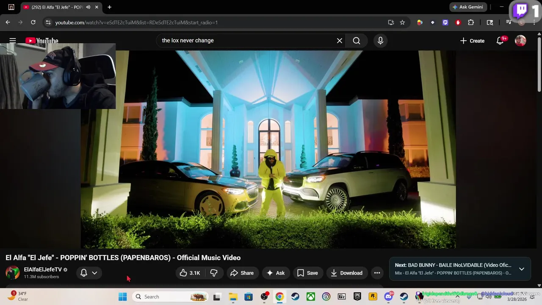Open Create menu
Image resolution: width=542 pixels, height=305 pixels.
[472, 41]
